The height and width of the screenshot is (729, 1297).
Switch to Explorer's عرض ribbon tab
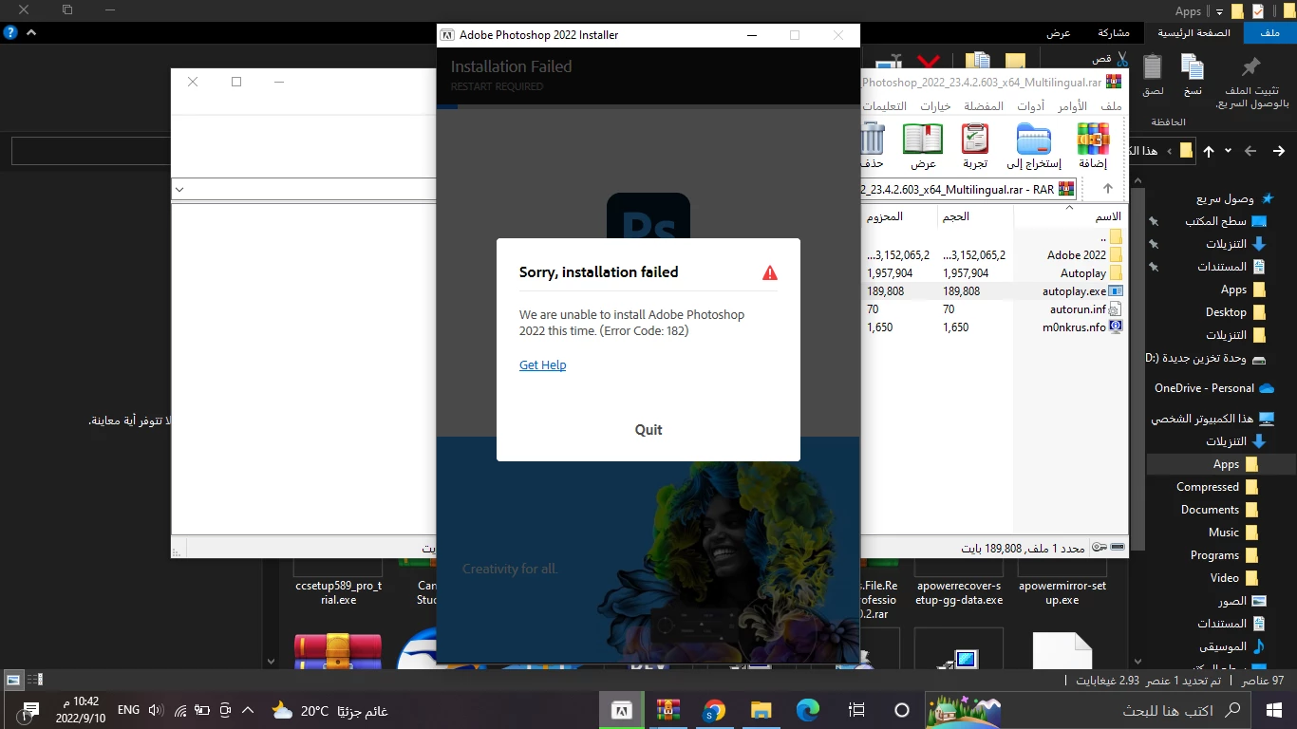point(1058,32)
